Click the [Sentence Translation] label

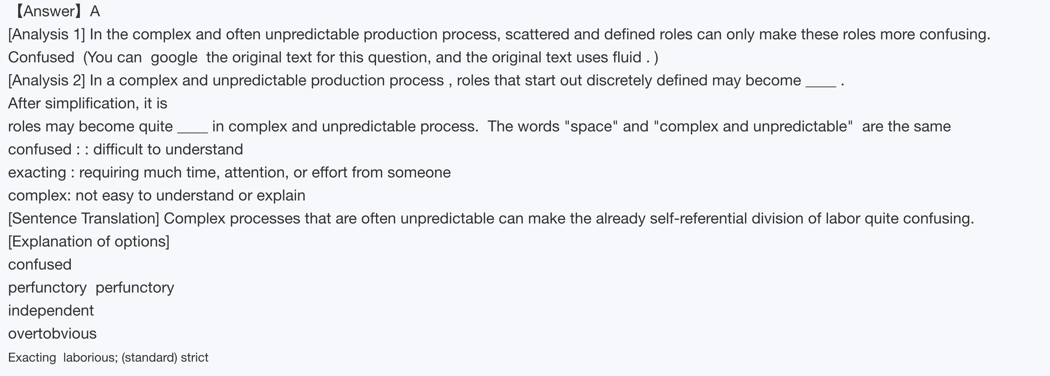[x=84, y=218]
